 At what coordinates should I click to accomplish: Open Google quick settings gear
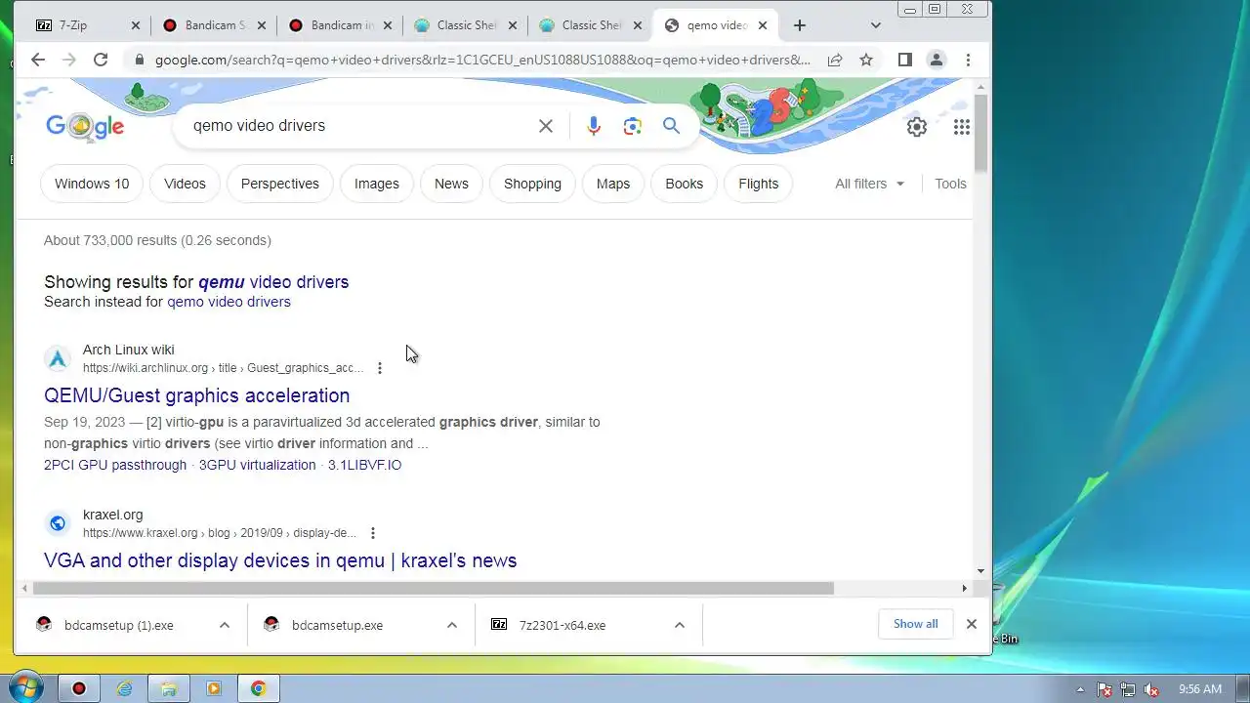pyautogui.click(x=916, y=126)
